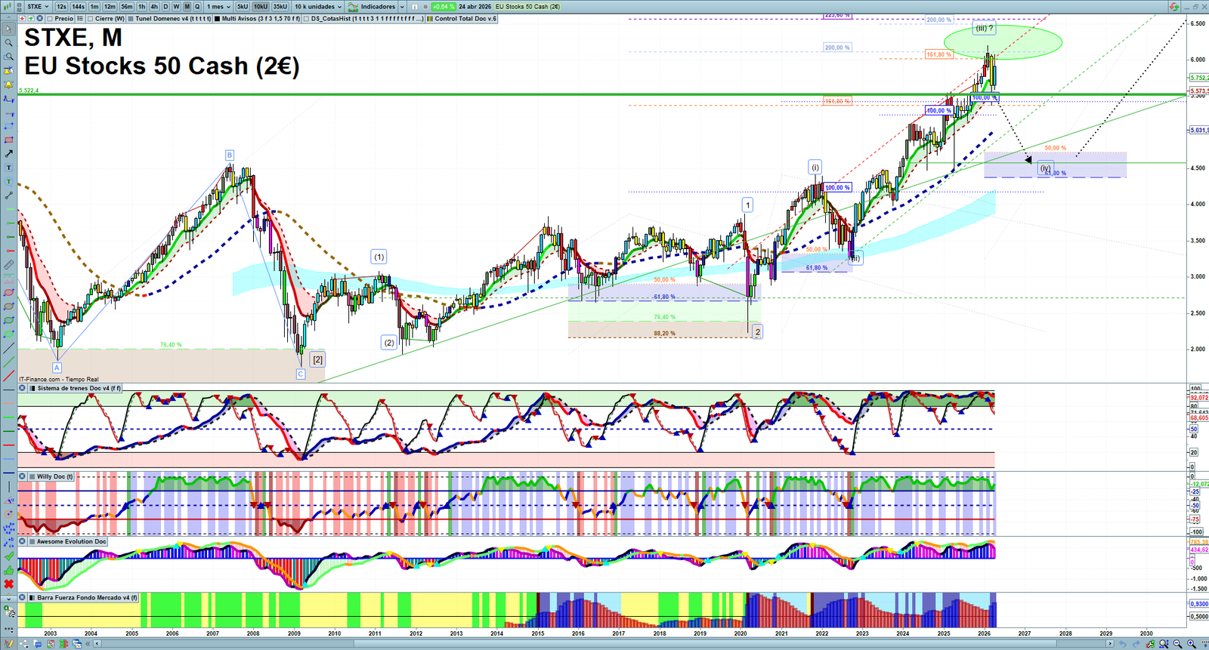Close the Willy Doc indicator panel

(23, 476)
